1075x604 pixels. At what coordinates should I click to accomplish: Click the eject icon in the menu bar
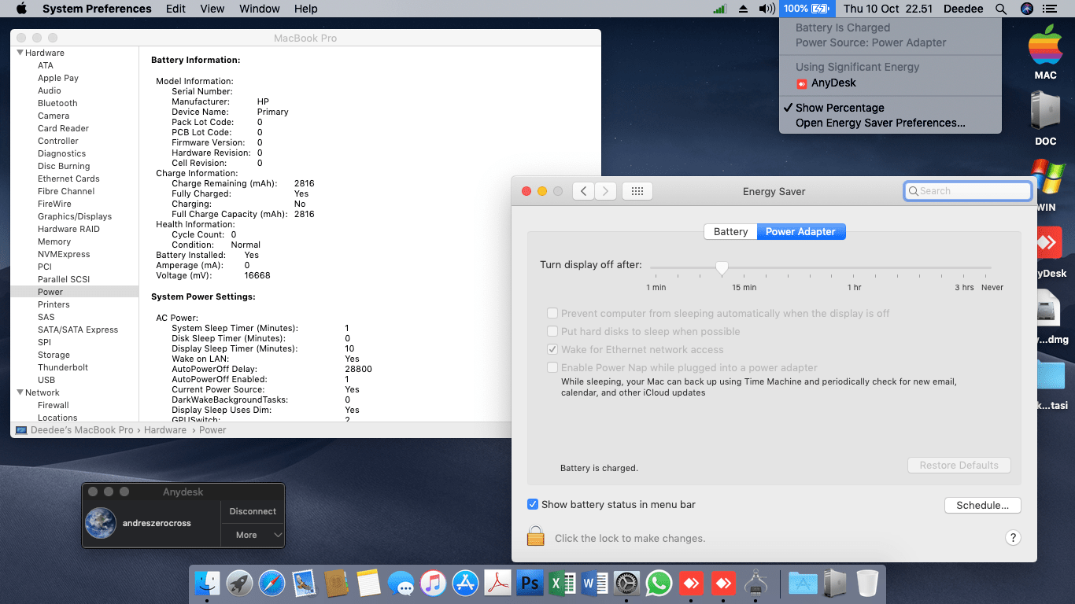[744, 9]
